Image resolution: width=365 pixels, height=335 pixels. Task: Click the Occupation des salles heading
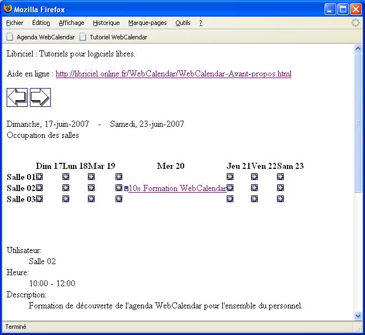(x=43, y=135)
